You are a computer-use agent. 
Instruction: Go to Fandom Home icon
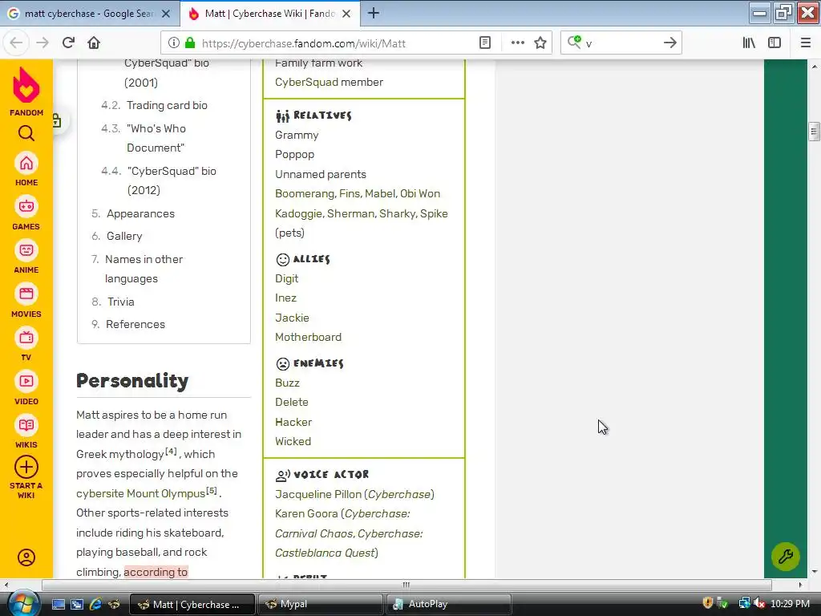26,164
